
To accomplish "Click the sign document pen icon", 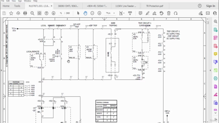I will pos(154,13).
